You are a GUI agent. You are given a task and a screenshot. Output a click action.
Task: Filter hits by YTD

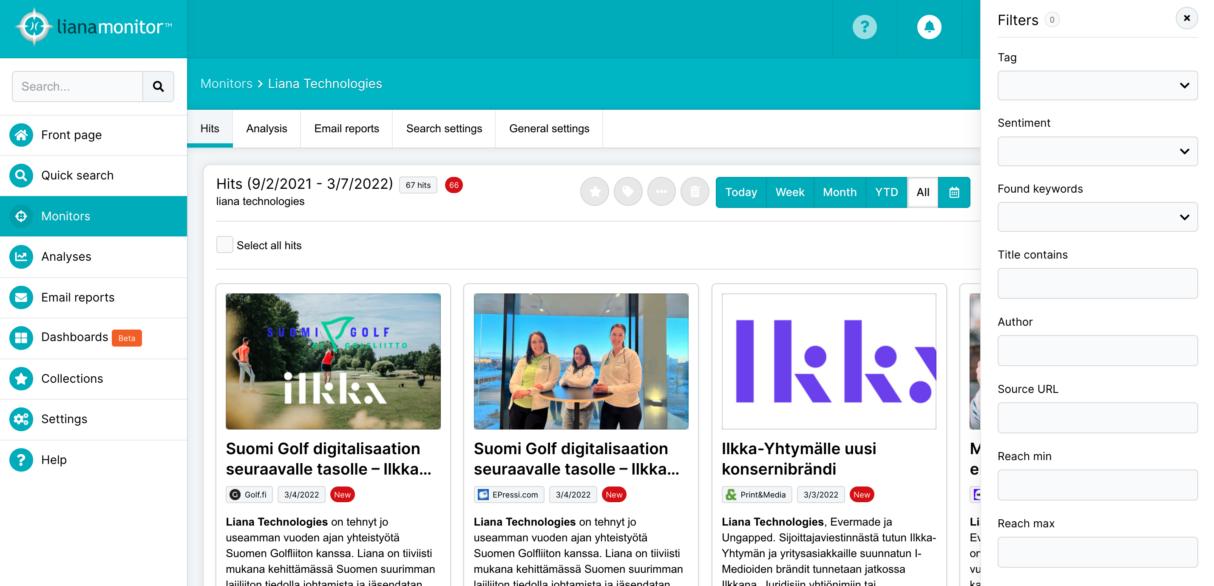[886, 192]
